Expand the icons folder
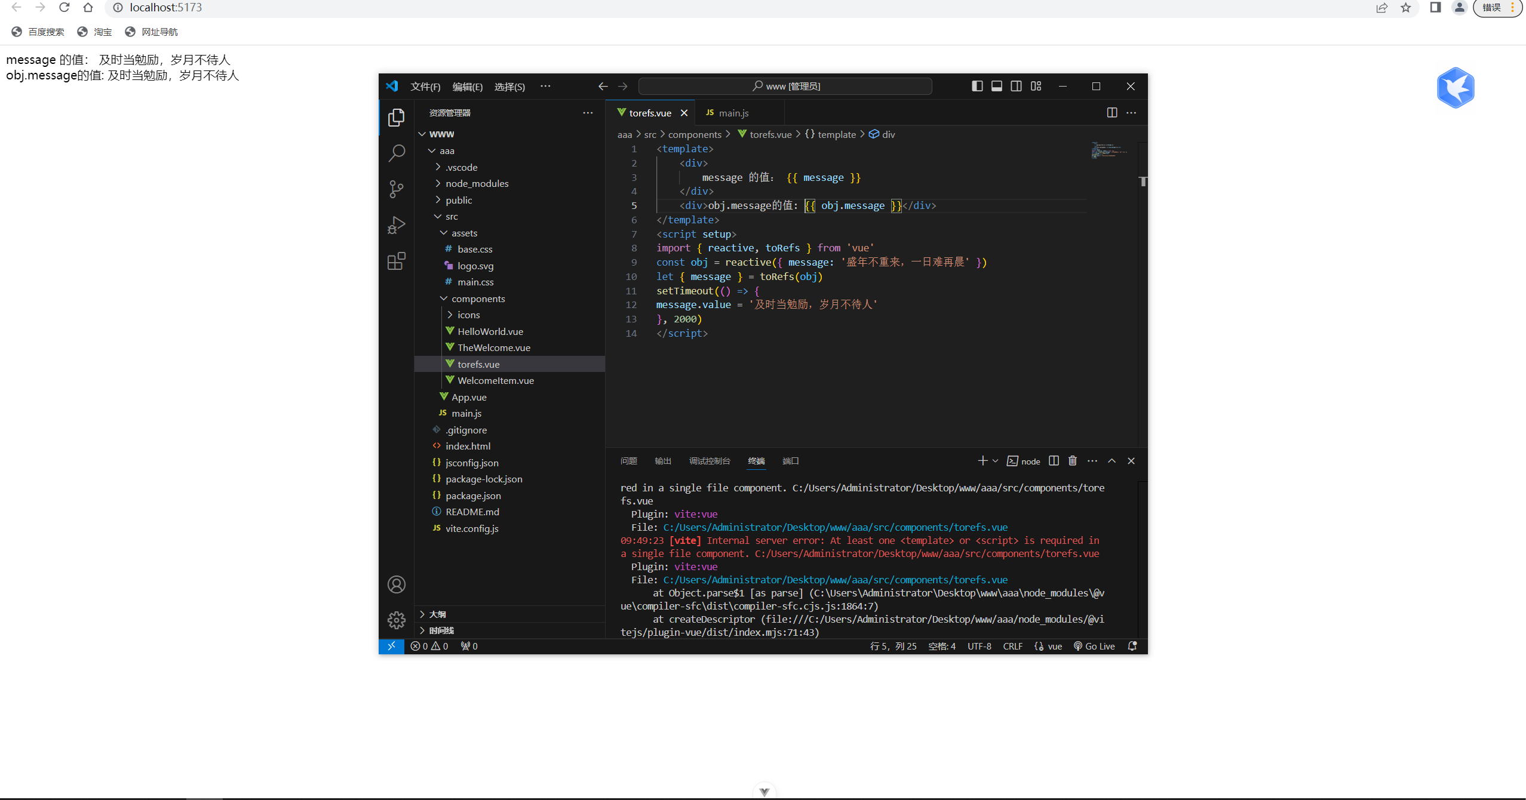 450,315
